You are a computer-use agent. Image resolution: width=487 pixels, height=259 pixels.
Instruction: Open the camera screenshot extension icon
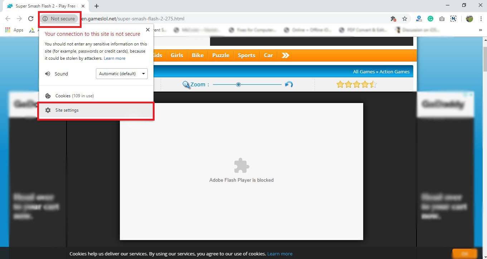click(442, 19)
